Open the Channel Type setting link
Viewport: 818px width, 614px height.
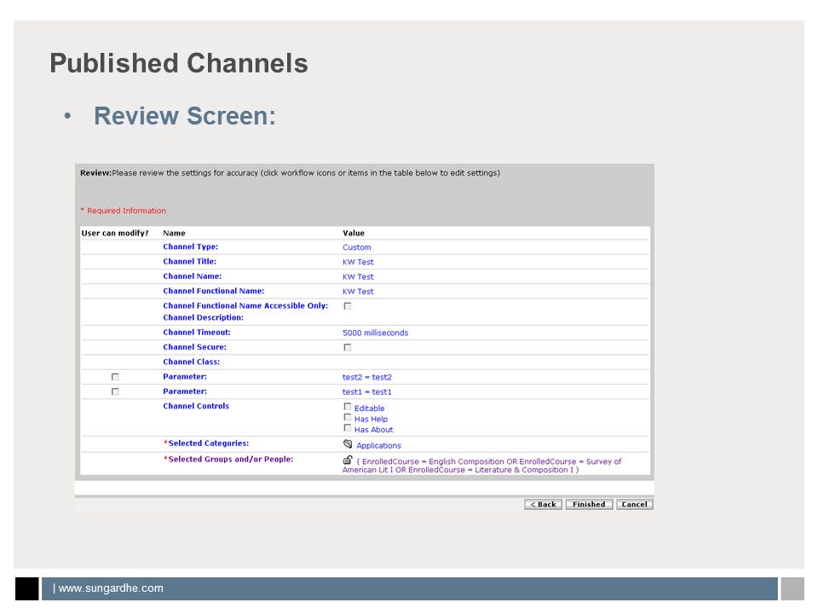(190, 247)
